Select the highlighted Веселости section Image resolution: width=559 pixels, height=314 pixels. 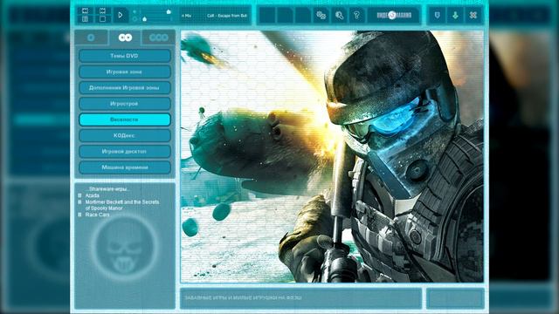click(124, 119)
